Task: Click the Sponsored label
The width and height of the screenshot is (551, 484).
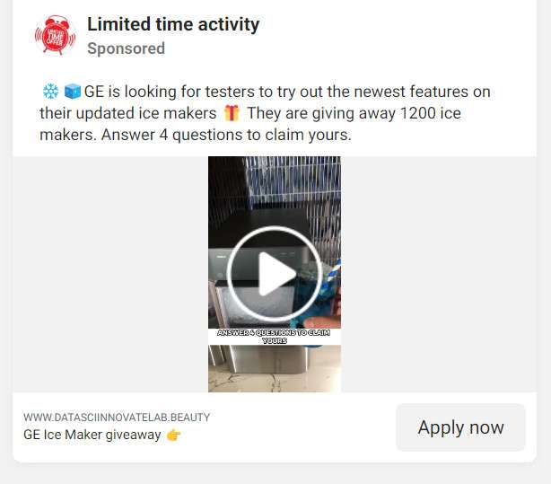Action: [127, 48]
